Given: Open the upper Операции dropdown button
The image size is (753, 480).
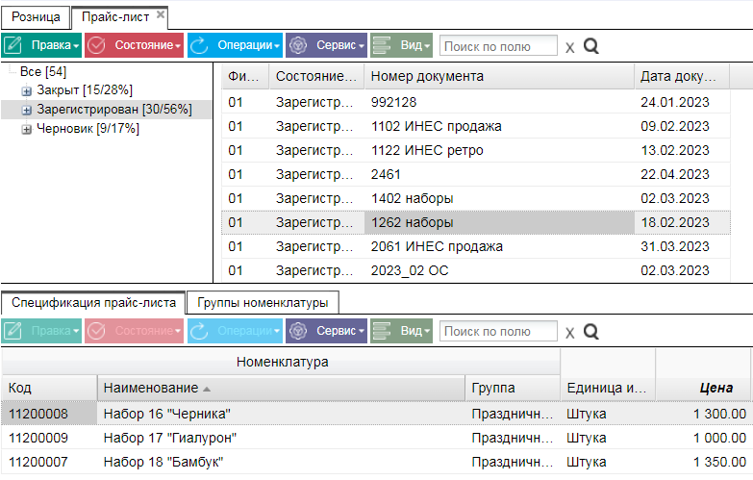Looking at the screenshot, I should point(235,45).
